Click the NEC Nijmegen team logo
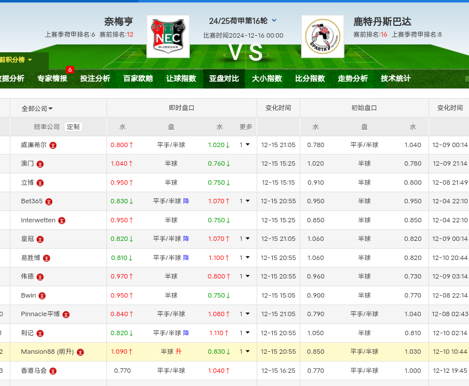 coord(168,37)
